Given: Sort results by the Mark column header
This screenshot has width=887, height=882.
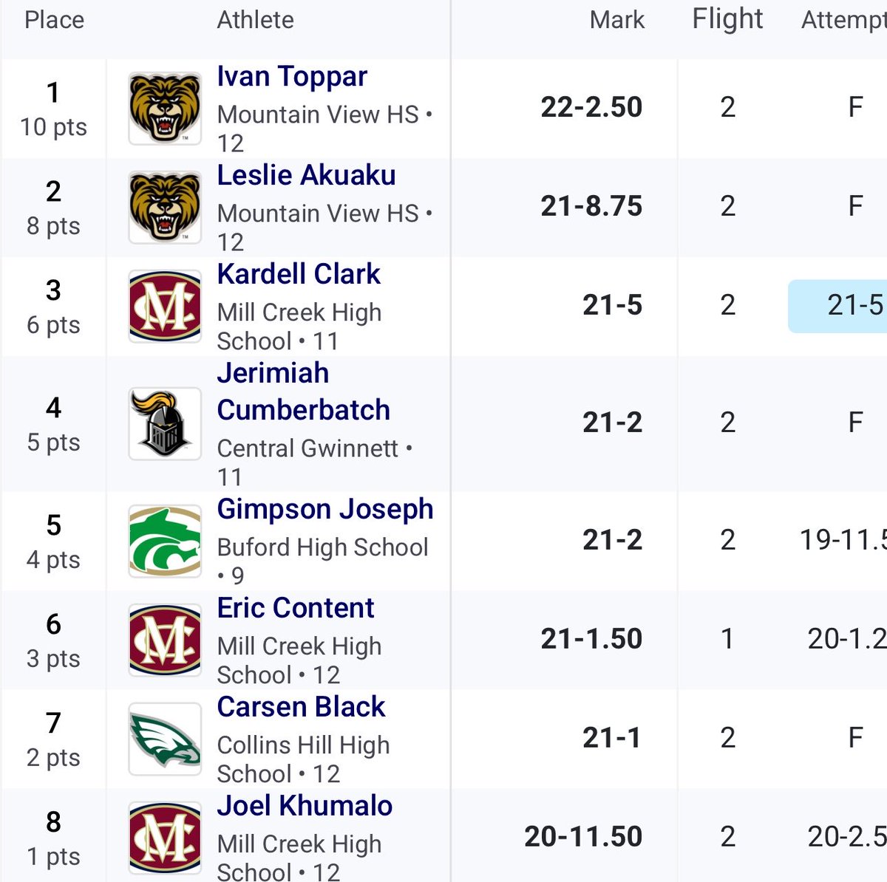Looking at the screenshot, I should pos(617,20).
